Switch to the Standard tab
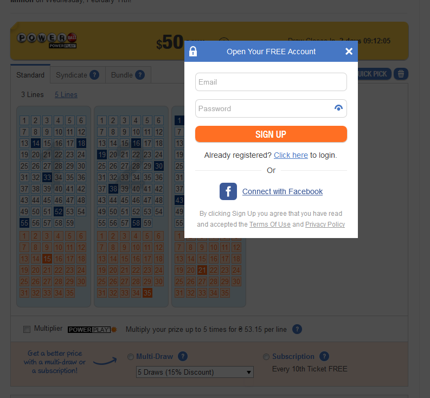 coord(30,75)
